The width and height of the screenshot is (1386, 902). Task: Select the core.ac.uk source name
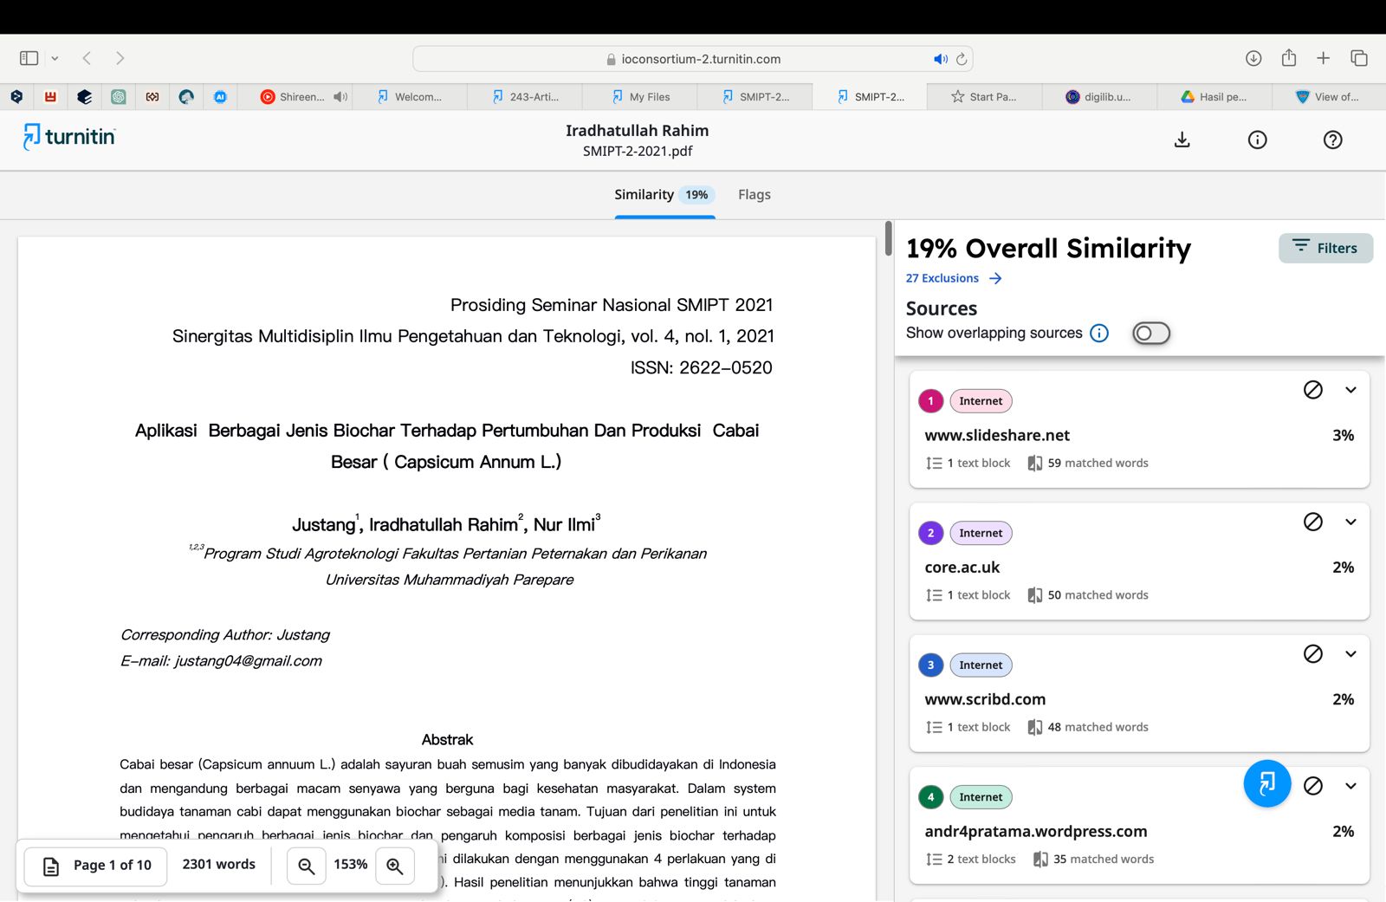962,568
